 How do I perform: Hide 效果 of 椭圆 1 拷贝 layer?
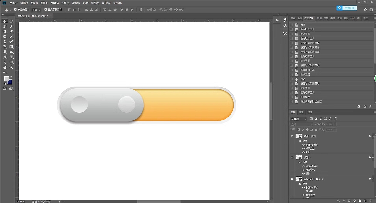click(300, 141)
